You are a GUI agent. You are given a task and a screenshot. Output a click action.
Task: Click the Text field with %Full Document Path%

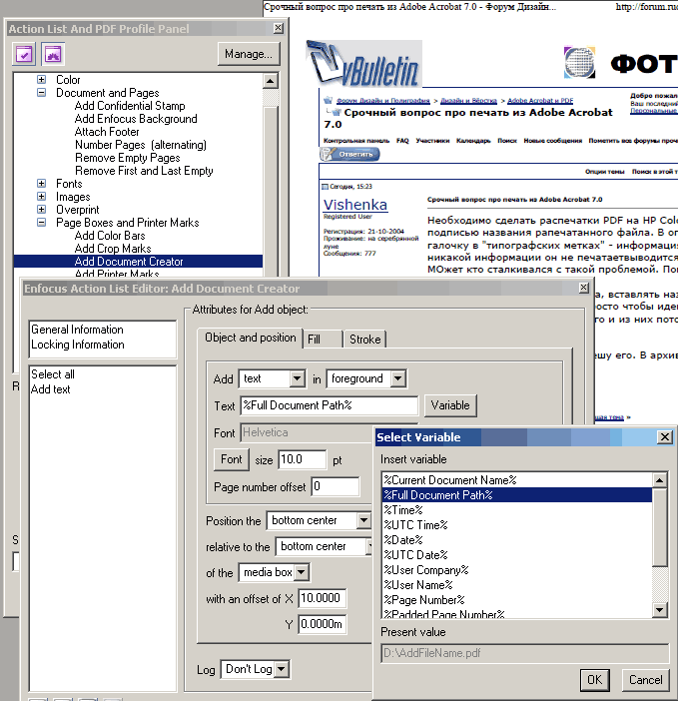coord(329,405)
